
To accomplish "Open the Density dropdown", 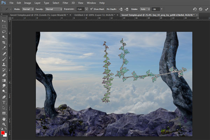I will 54,9.
